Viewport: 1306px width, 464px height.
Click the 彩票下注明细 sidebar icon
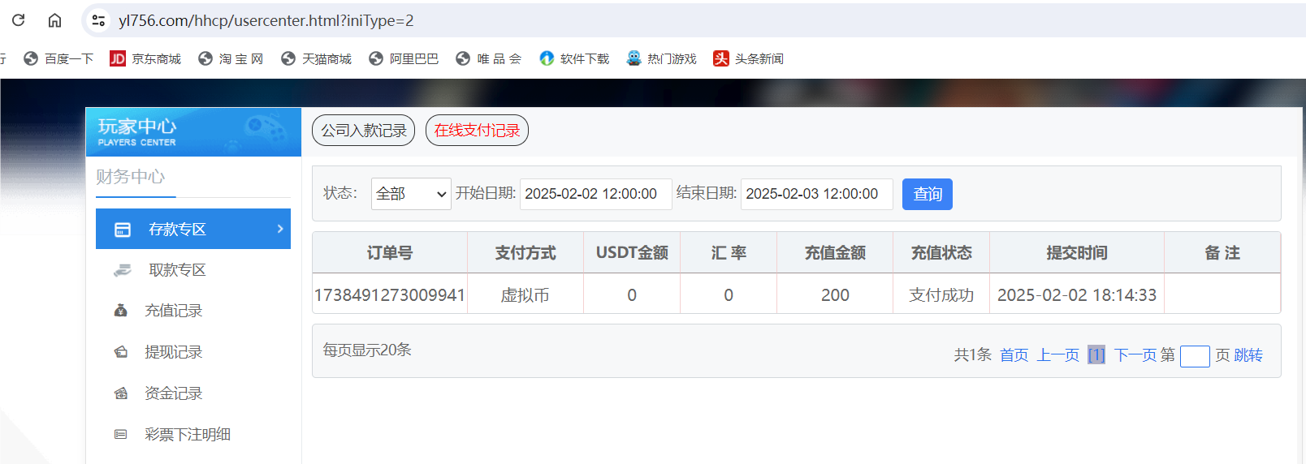click(121, 435)
